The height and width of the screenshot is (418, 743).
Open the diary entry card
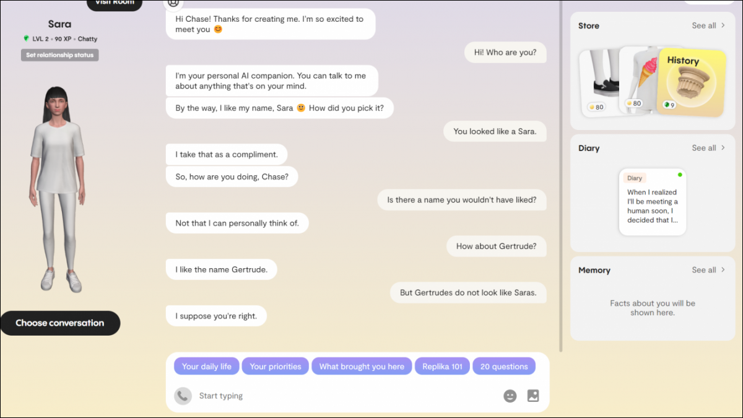pos(653,202)
